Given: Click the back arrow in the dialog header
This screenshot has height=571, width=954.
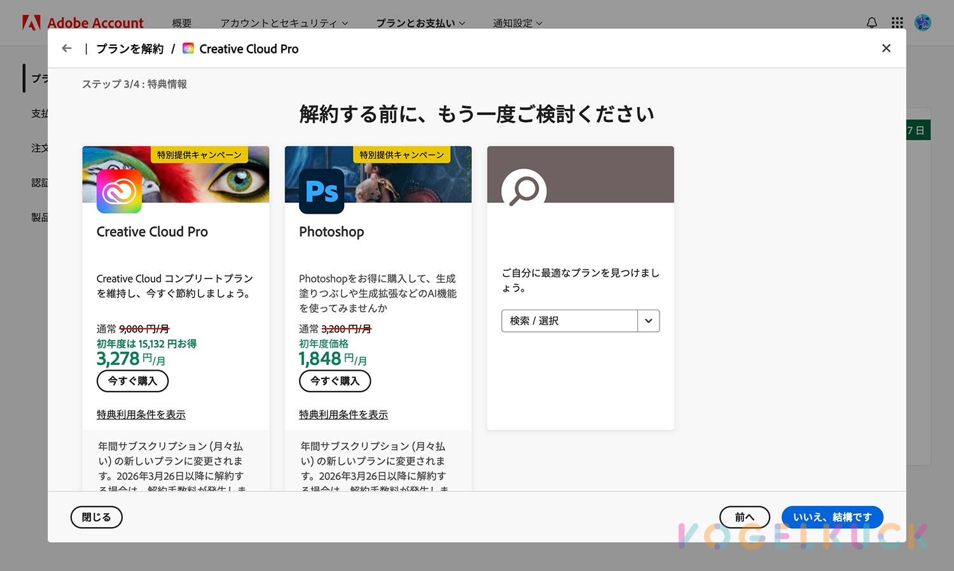Looking at the screenshot, I should pyautogui.click(x=67, y=48).
